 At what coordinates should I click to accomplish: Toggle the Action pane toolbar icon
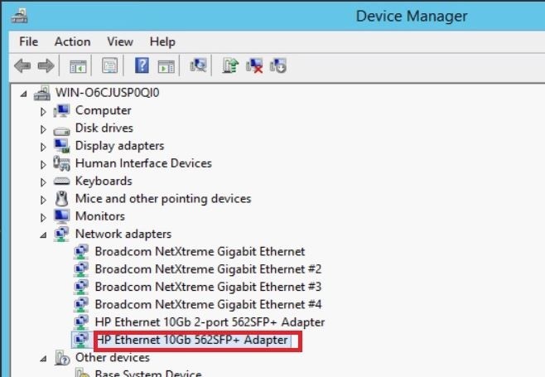tap(166, 65)
